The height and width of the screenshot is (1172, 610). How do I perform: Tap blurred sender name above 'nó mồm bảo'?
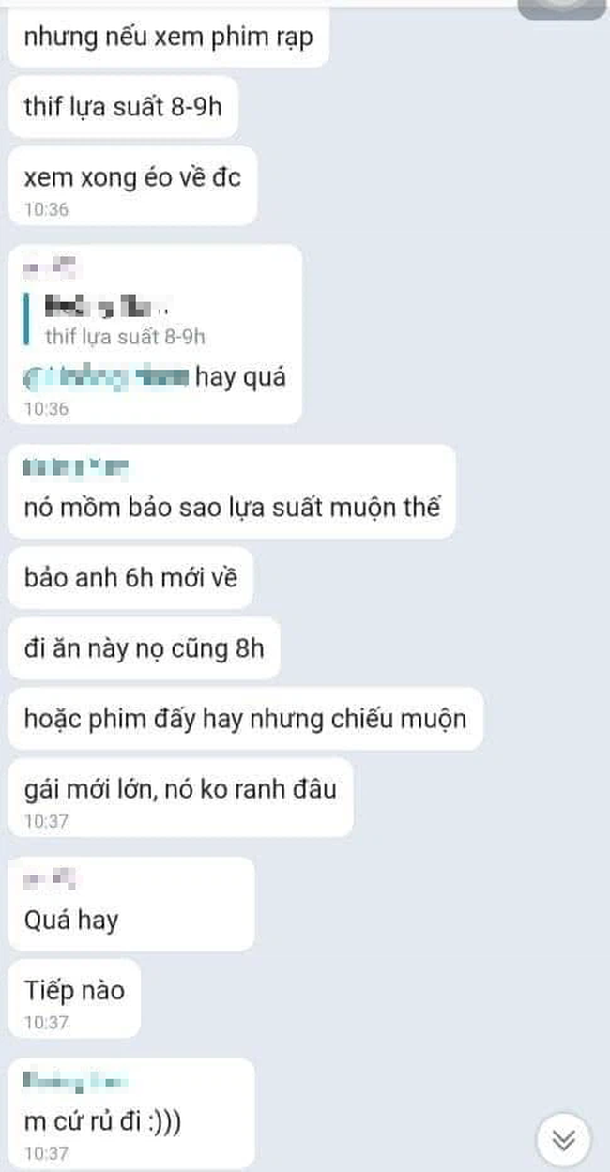tap(75, 465)
